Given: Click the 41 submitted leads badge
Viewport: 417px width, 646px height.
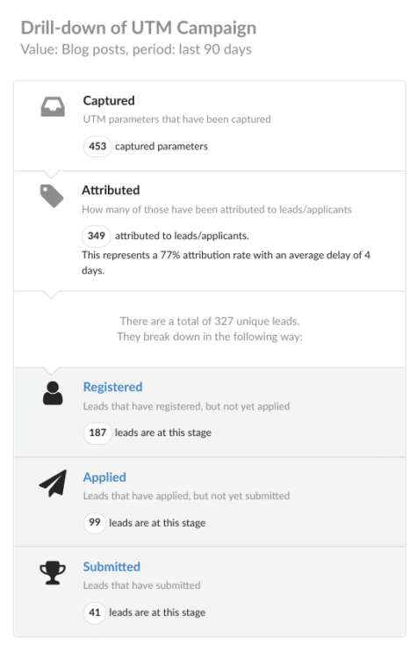Looking at the screenshot, I should [95, 613].
